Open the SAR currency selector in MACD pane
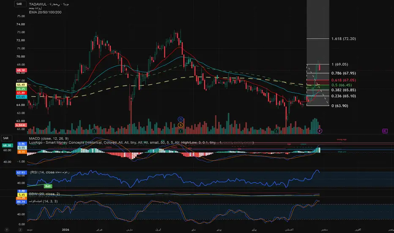This screenshot has height=233, width=394. 7,138
